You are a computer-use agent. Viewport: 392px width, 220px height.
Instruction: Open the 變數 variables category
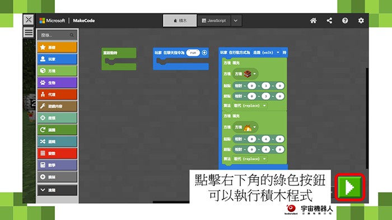tap(57, 153)
